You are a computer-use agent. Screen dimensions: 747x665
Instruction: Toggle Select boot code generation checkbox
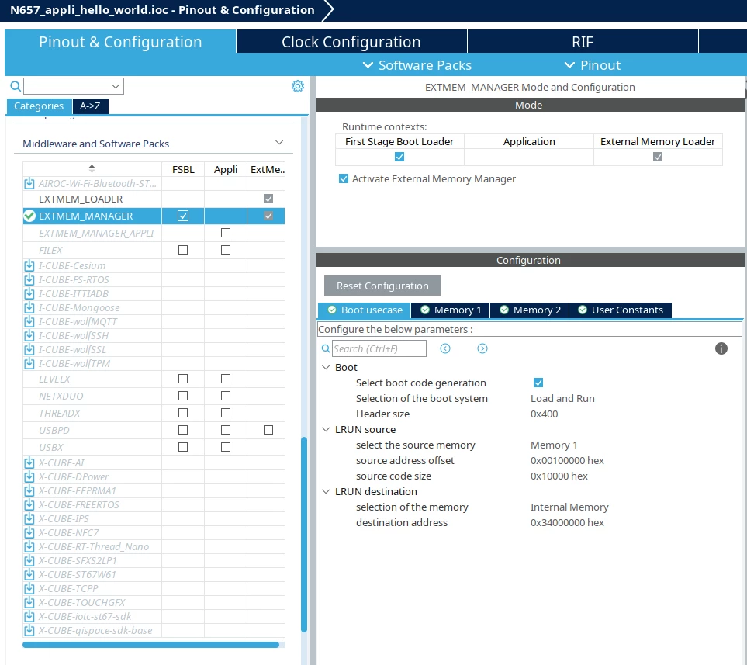click(538, 383)
